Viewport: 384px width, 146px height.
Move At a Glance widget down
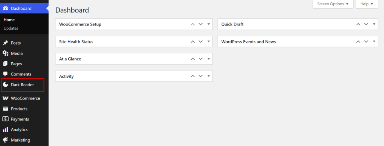(x=201, y=59)
